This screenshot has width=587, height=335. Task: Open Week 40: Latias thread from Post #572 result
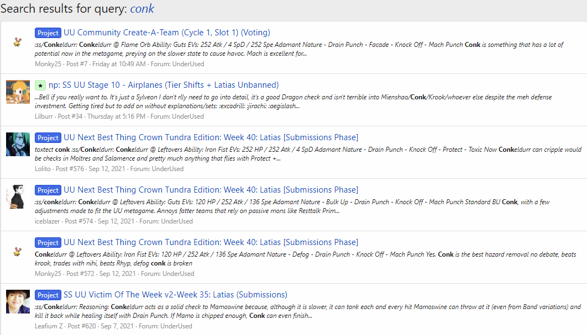click(211, 242)
